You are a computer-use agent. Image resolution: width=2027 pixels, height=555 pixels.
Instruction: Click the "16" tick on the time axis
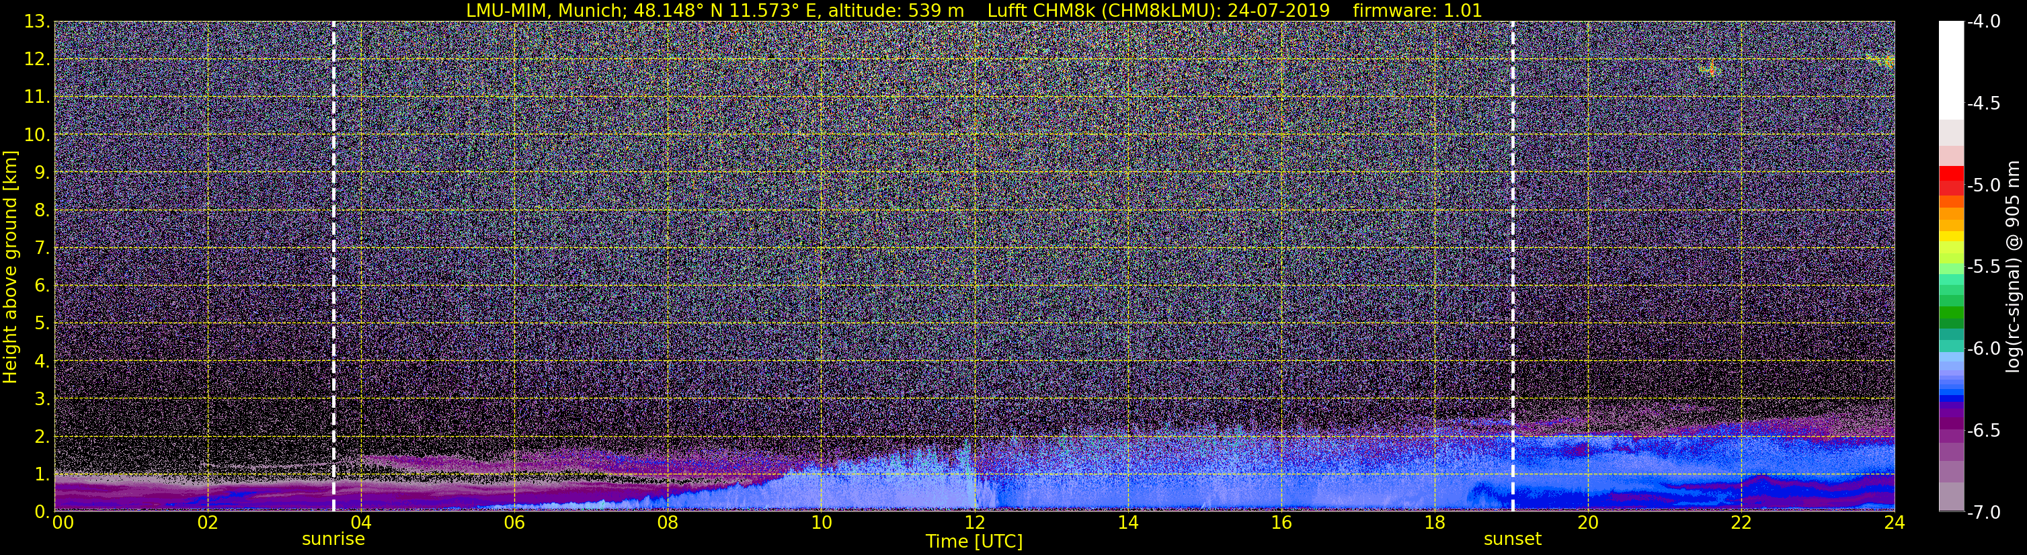pos(1281,523)
